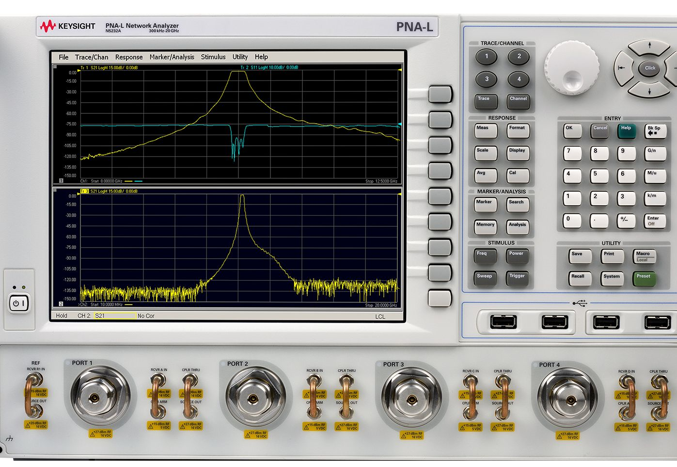
Task: Tap the +/- sign key
Action: click(x=627, y=221)
